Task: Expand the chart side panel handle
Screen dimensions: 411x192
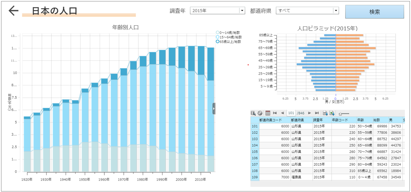Action: click(214, 108)
